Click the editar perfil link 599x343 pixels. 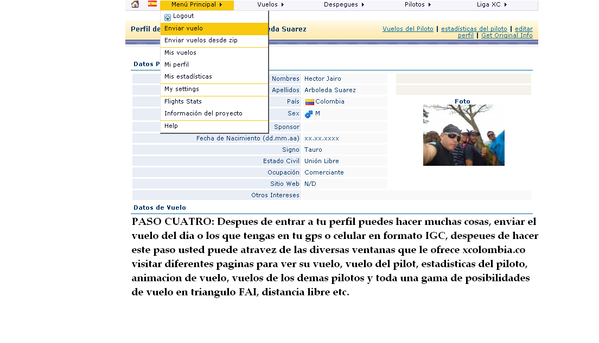(x=524, y=29)
